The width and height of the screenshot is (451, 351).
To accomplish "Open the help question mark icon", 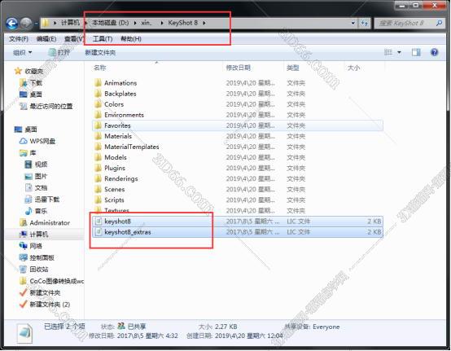I will (x=435, y=52).
